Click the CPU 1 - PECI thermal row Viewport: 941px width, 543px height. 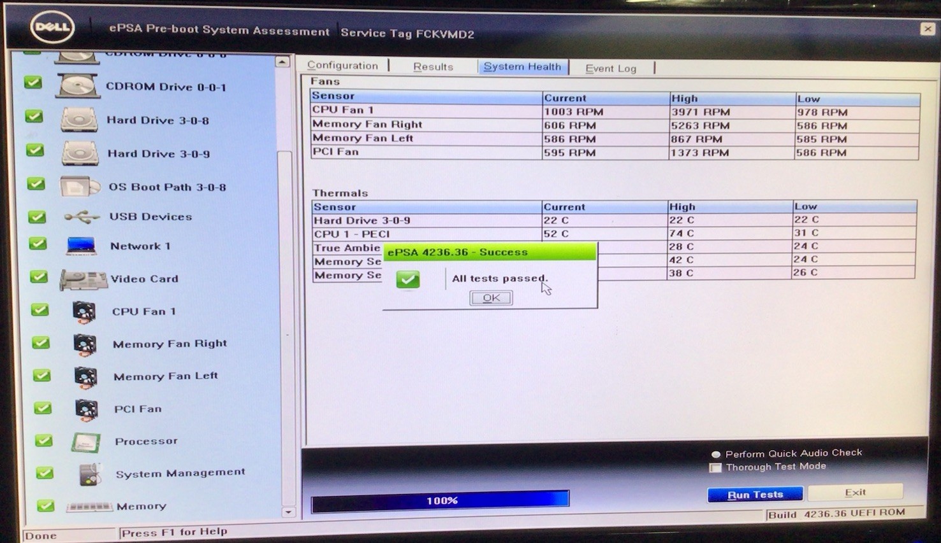[x=614, y=234]
